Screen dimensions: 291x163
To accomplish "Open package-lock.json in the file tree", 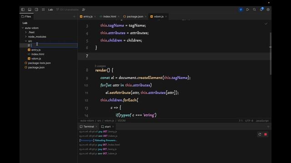I will click(40, 63).
